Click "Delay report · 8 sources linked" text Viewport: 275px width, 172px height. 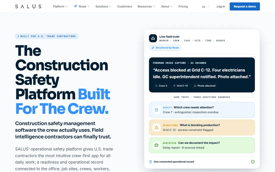(183, 148)
